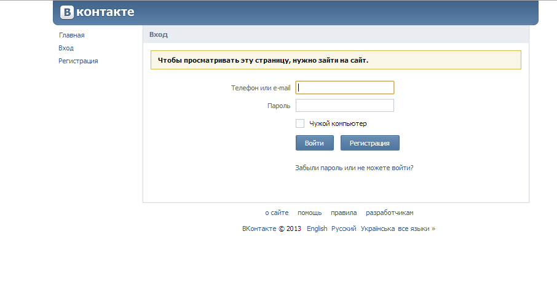Click the Войти button
This screenshot has height=301, width=557.
314,143
